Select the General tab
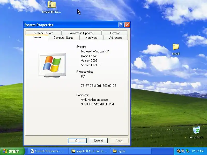 [36, 37]
